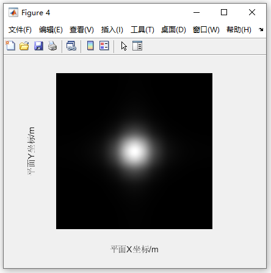
Task: Insert a colorbar using the toolbar icon
Action: pyautogui.click(x=90, y=46)
